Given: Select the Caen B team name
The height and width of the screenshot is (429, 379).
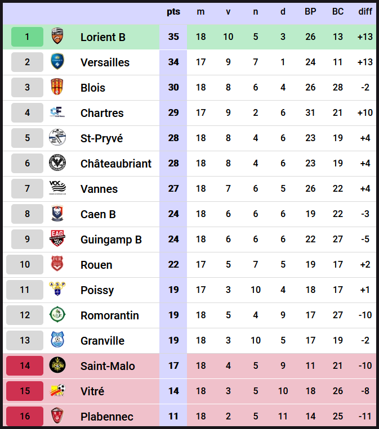Looking at the screenshot, I should (98, 214).
